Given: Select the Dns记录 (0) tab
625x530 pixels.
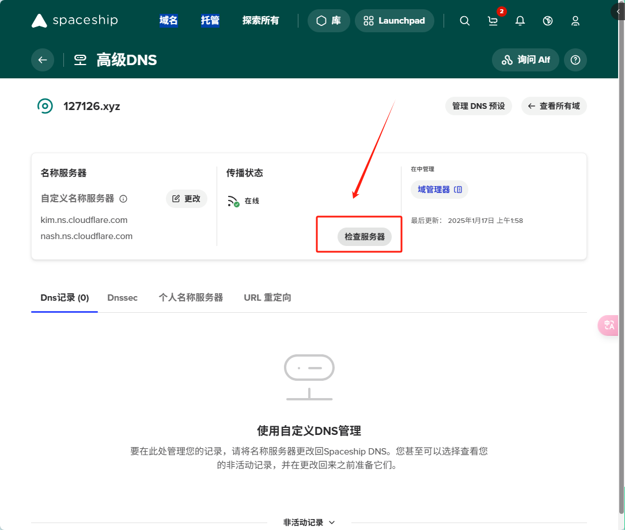Looking at the screenshot, I should tap(65, 298).
